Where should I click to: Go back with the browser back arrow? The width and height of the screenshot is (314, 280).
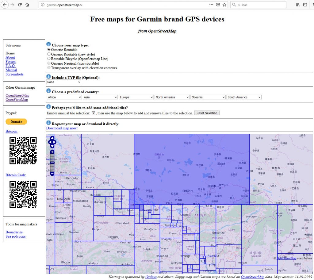coord(5,5)
